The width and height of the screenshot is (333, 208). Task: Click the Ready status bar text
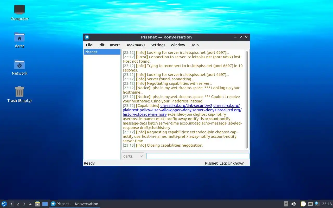[x=89, y=163]
